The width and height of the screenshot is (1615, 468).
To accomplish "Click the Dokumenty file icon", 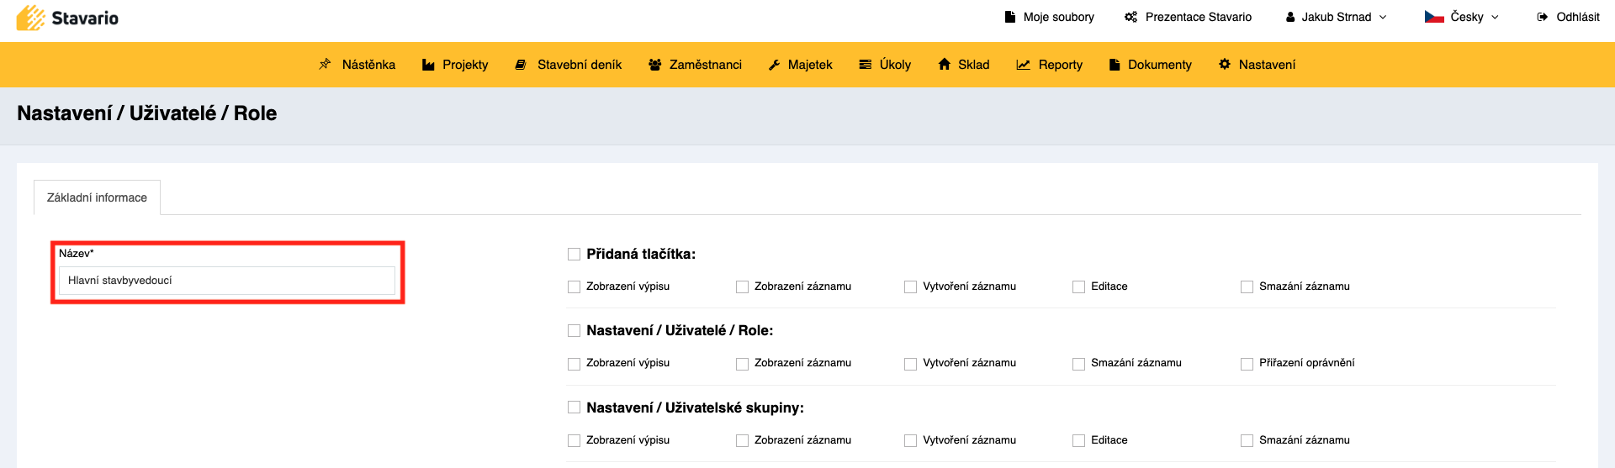I will click(1115, 65).
